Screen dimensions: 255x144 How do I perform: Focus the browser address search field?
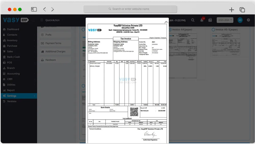pyautogui.click(x=130, y=9)
